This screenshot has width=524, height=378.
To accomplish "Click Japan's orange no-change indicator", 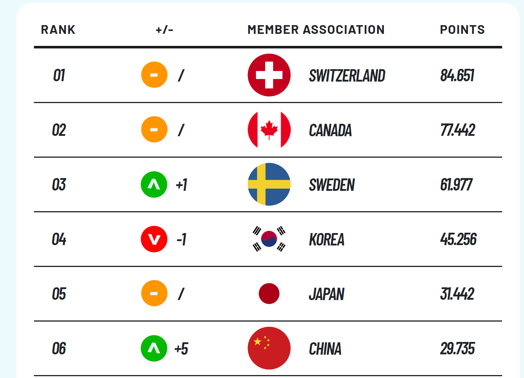I will coord(154,293).
